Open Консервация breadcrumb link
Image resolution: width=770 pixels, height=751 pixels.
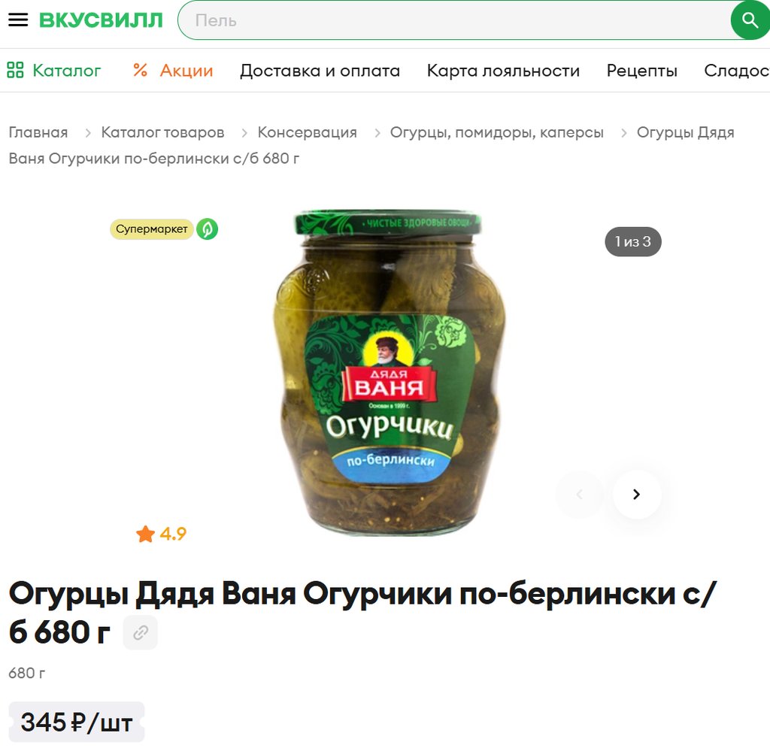click(307, 132)
